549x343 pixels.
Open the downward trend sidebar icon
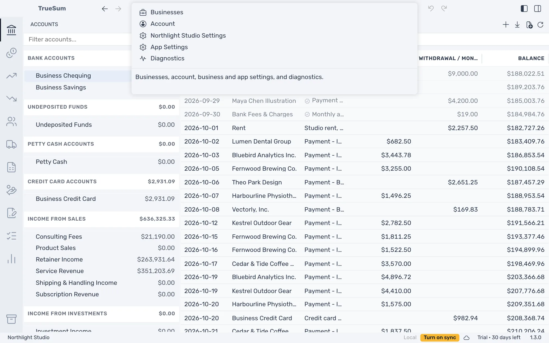coord(11,98)
